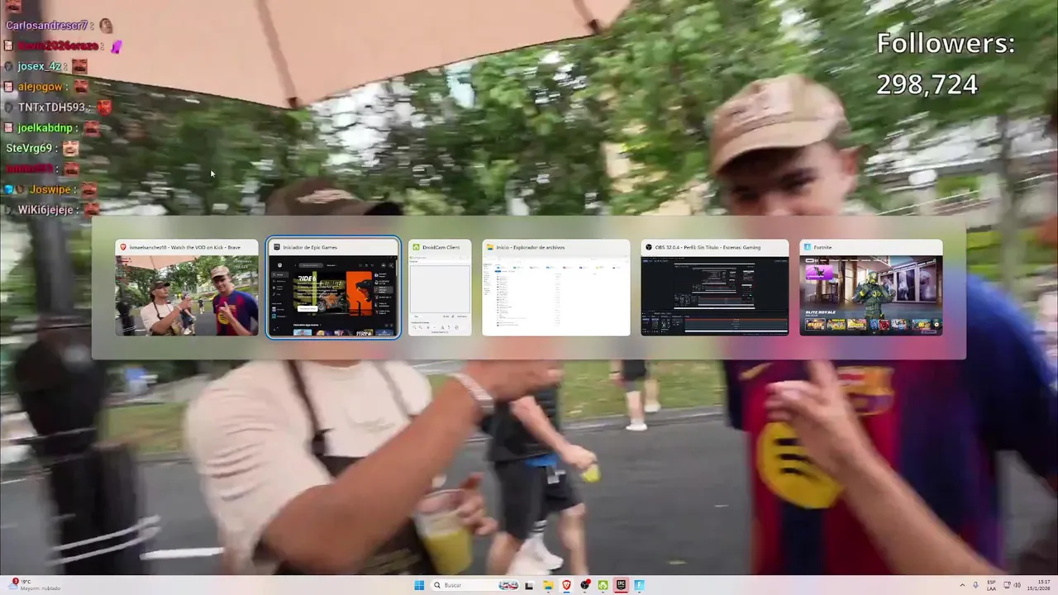Switch to the Brave Kick VOD window thumbnail
The width and height of the screenshot is (1058, 595).
click(x=187, y=288)
